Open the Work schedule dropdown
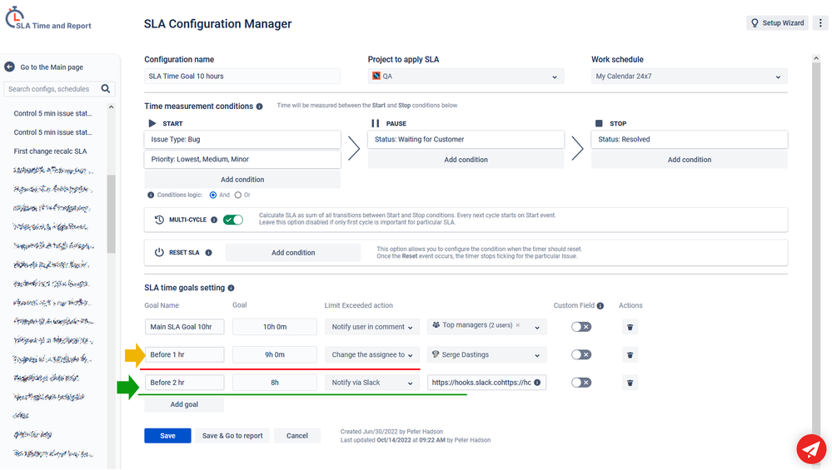The height and width of the screenshot is (470, 832). (690, 77)
